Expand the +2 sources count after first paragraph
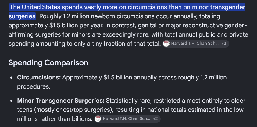 [x=223, y=44]
